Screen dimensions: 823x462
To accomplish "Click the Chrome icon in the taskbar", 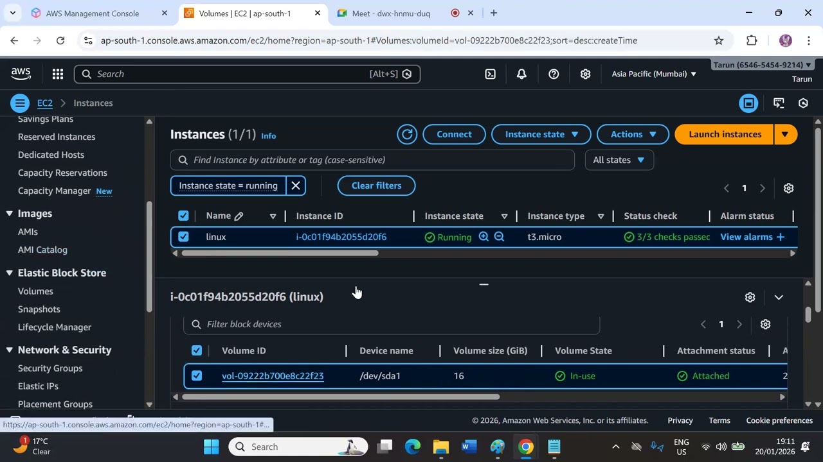I will (x=526, y=447).
